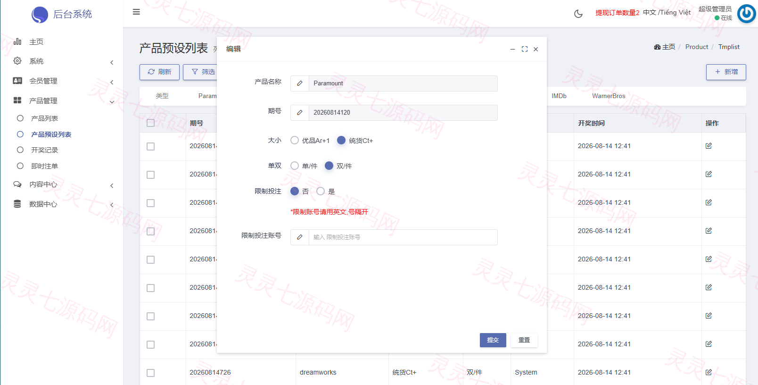This screenshot has width=758, height=385.
Task: Click the 刷新 refresh button
Action: click(x=159, y=72)
